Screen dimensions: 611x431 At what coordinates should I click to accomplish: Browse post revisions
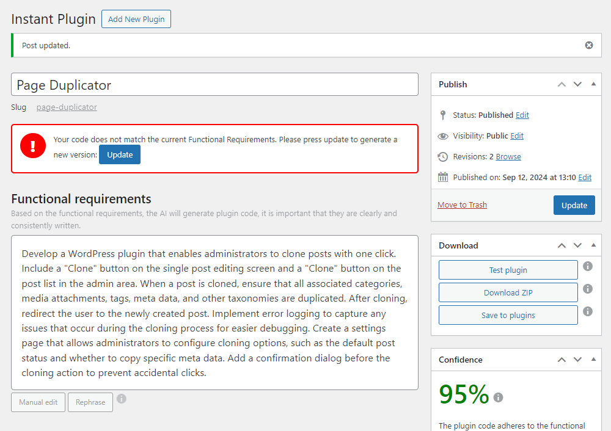tap(508, 157)
